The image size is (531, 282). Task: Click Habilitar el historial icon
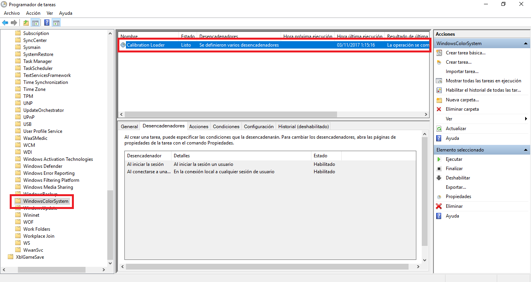[x=439, y=90]
